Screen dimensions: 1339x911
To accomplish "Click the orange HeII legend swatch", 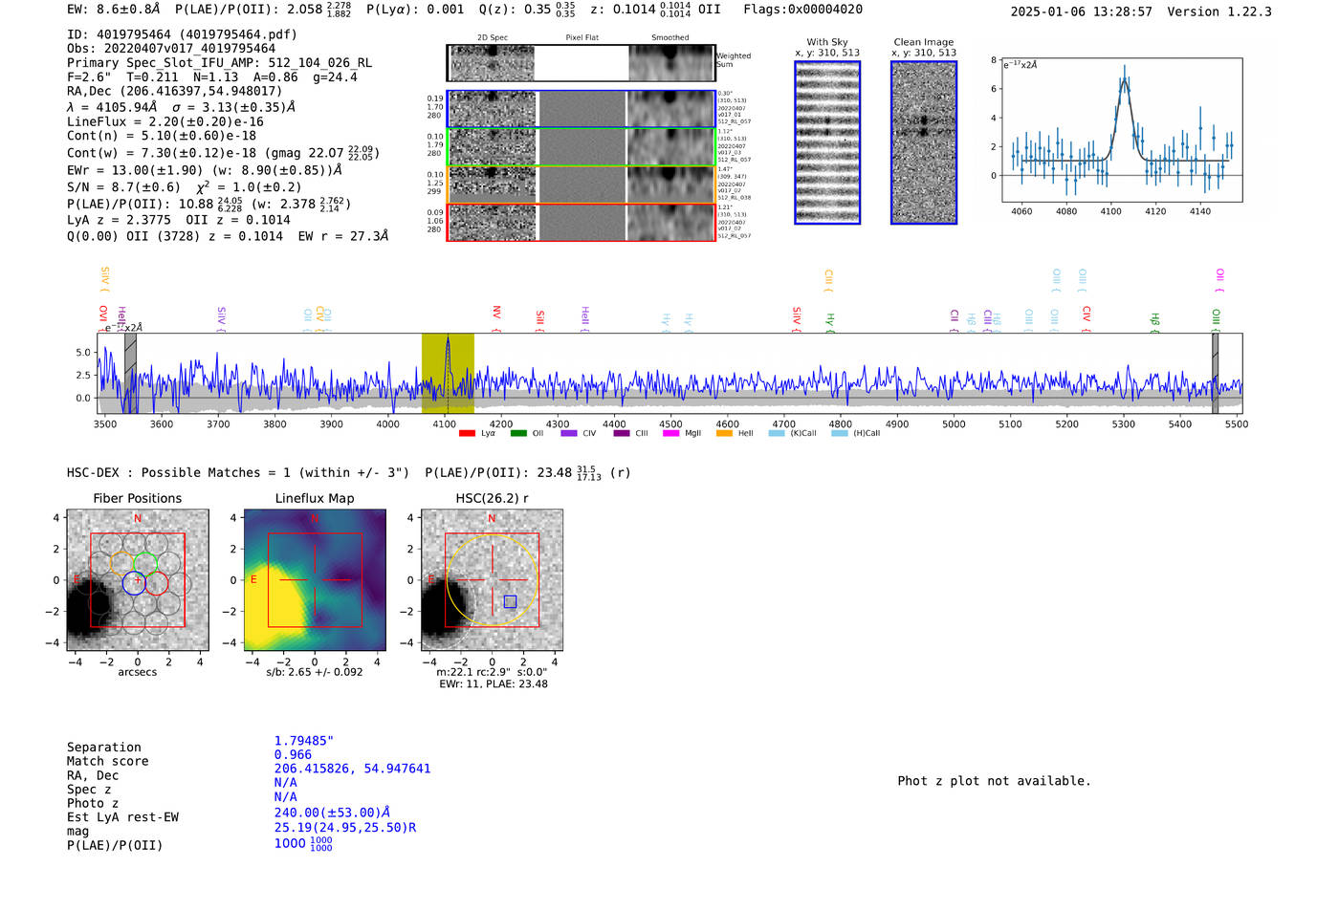I will click(724, 433).
